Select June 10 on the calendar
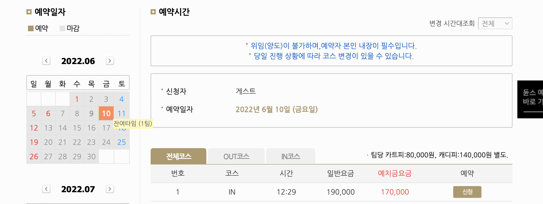Screen dimensions: 543x204 pos(106,113)
